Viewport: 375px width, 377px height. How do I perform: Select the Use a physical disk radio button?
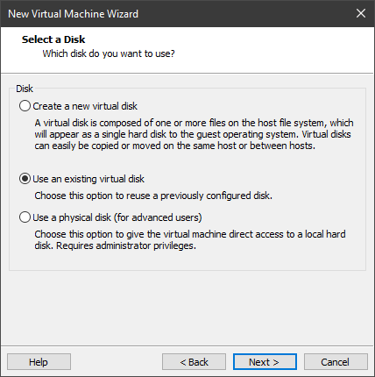tap(25, 217)
